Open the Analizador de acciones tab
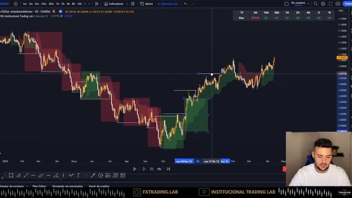352x198 pixels. click(x=12, y=186)
